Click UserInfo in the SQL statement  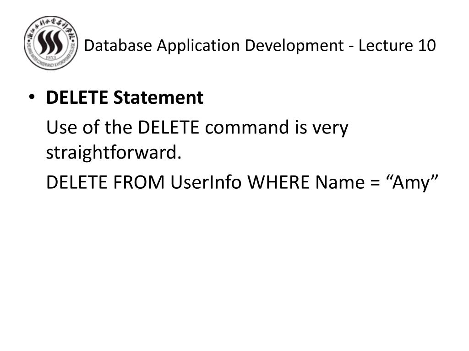(x=206, y=182)
